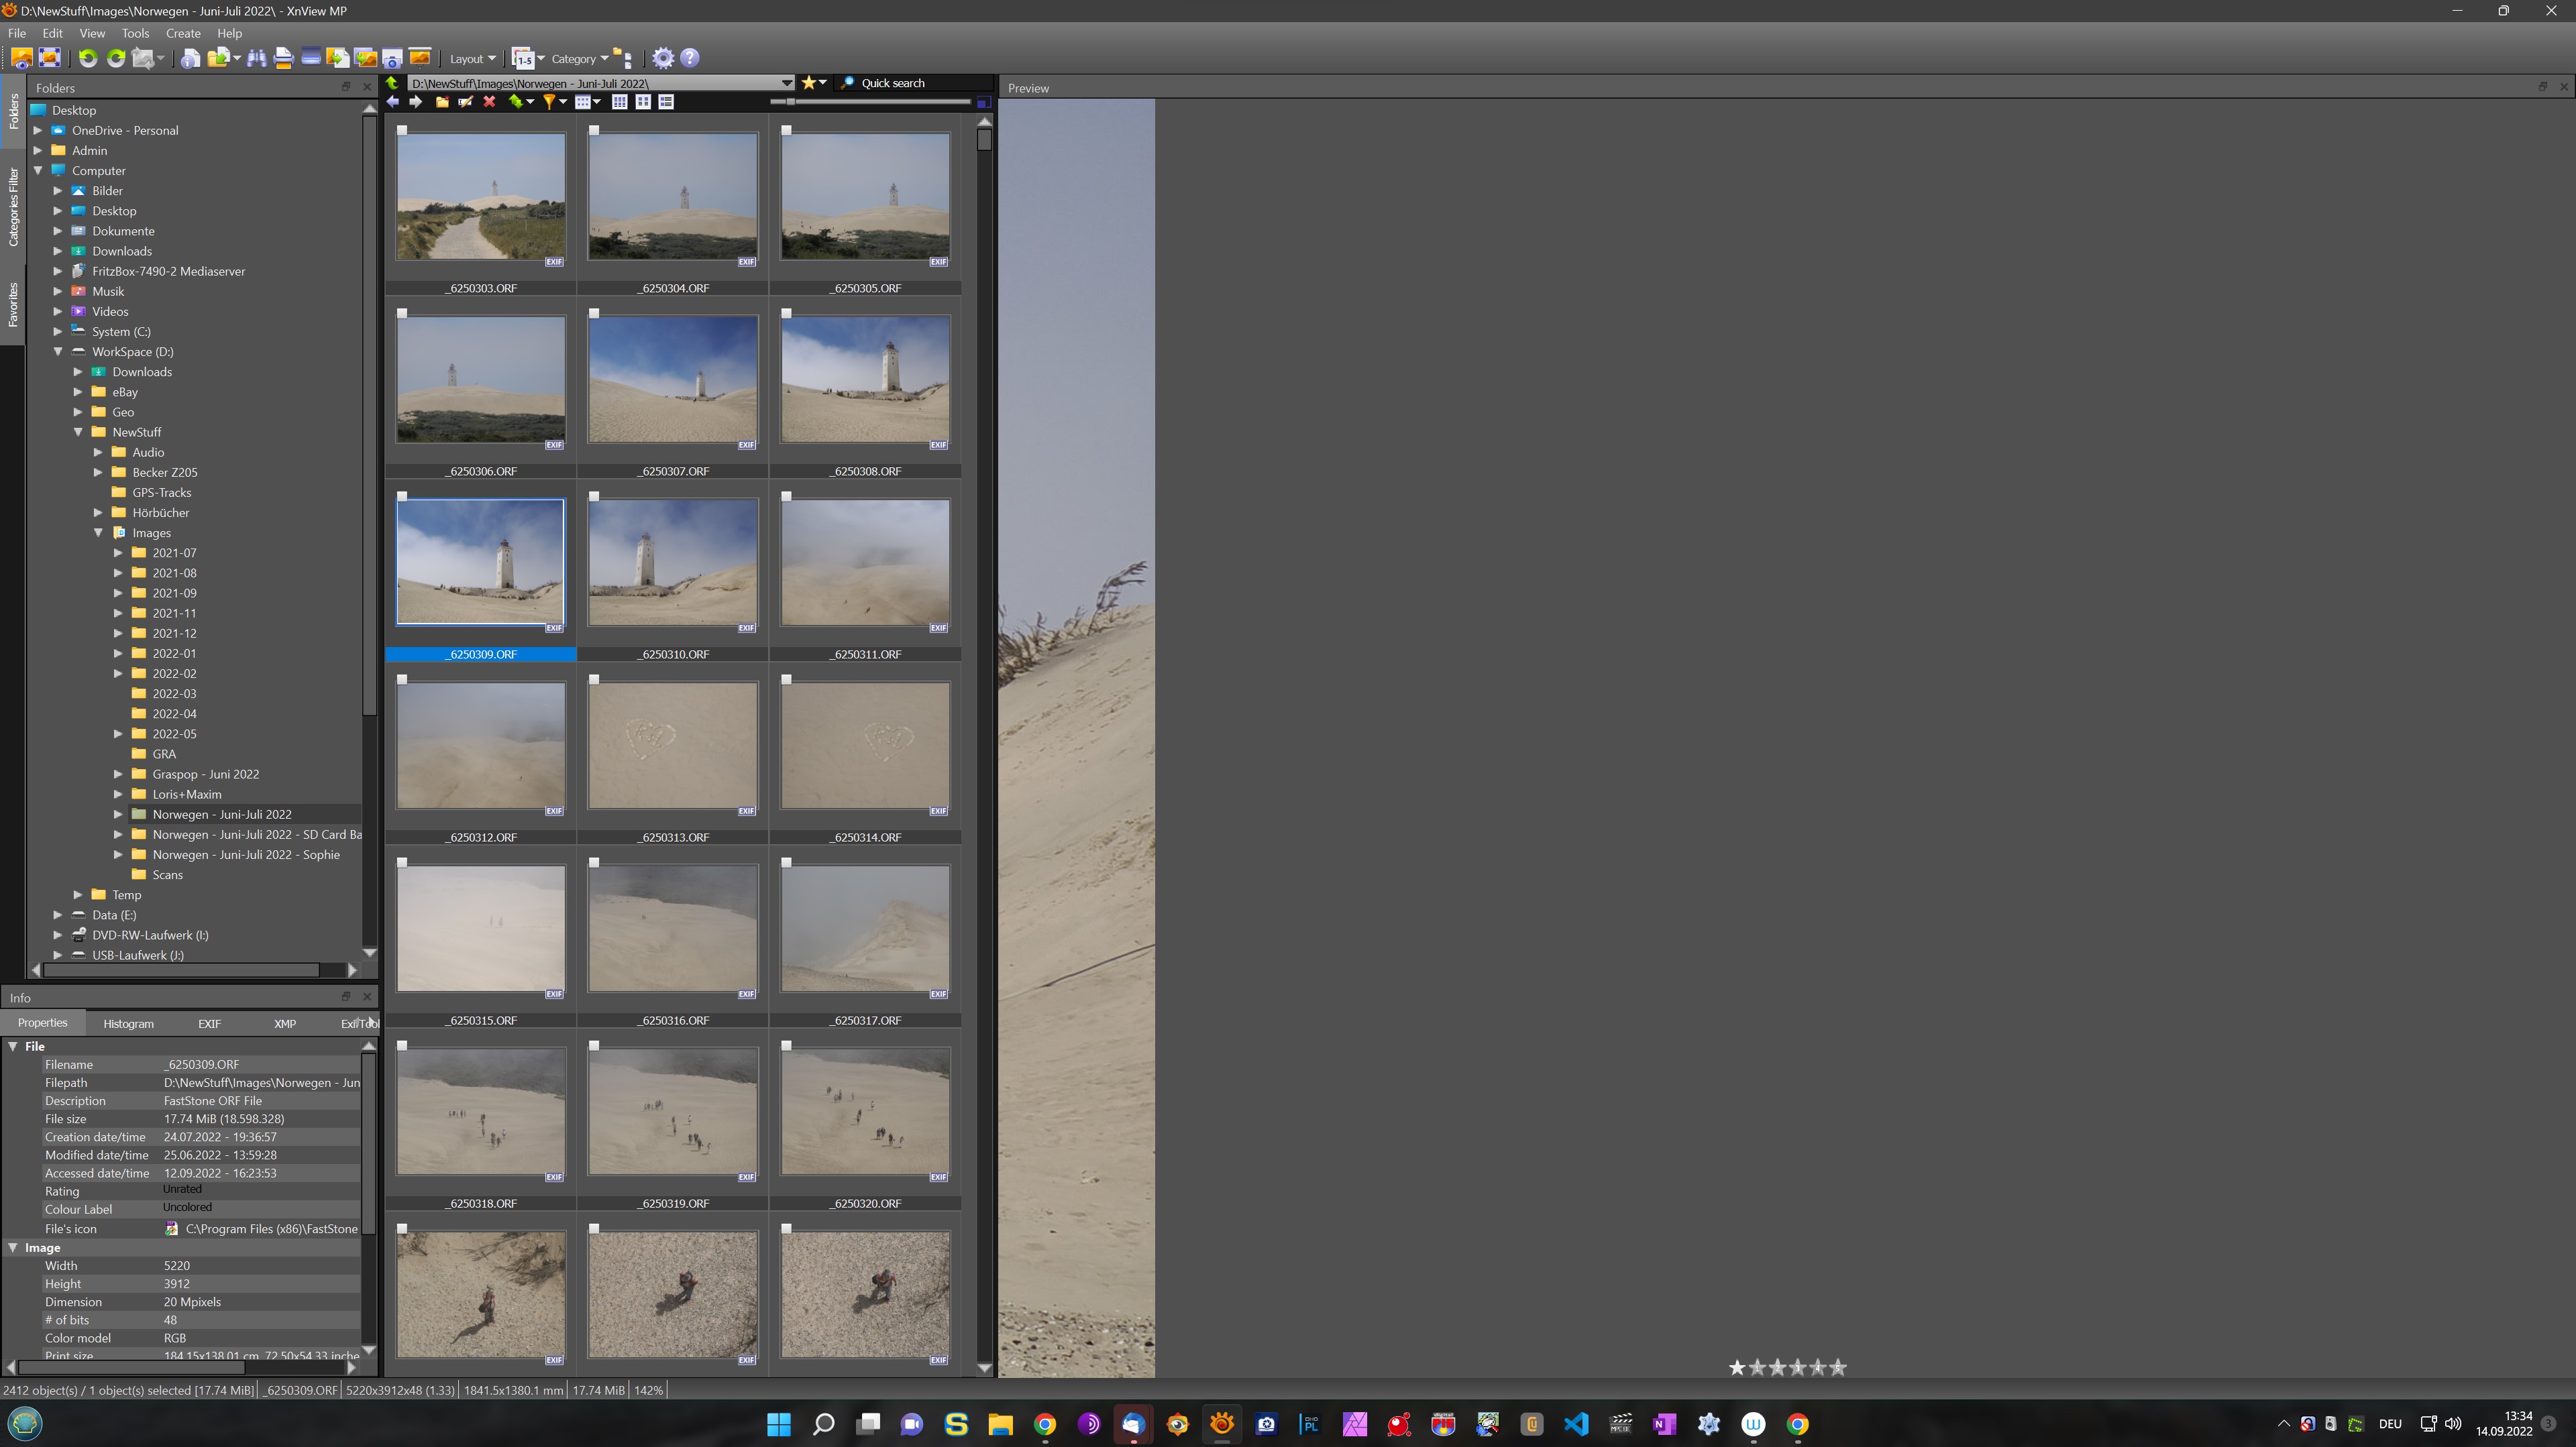
Task: Click the rotate left green icon
Action: tap(88, 58)
